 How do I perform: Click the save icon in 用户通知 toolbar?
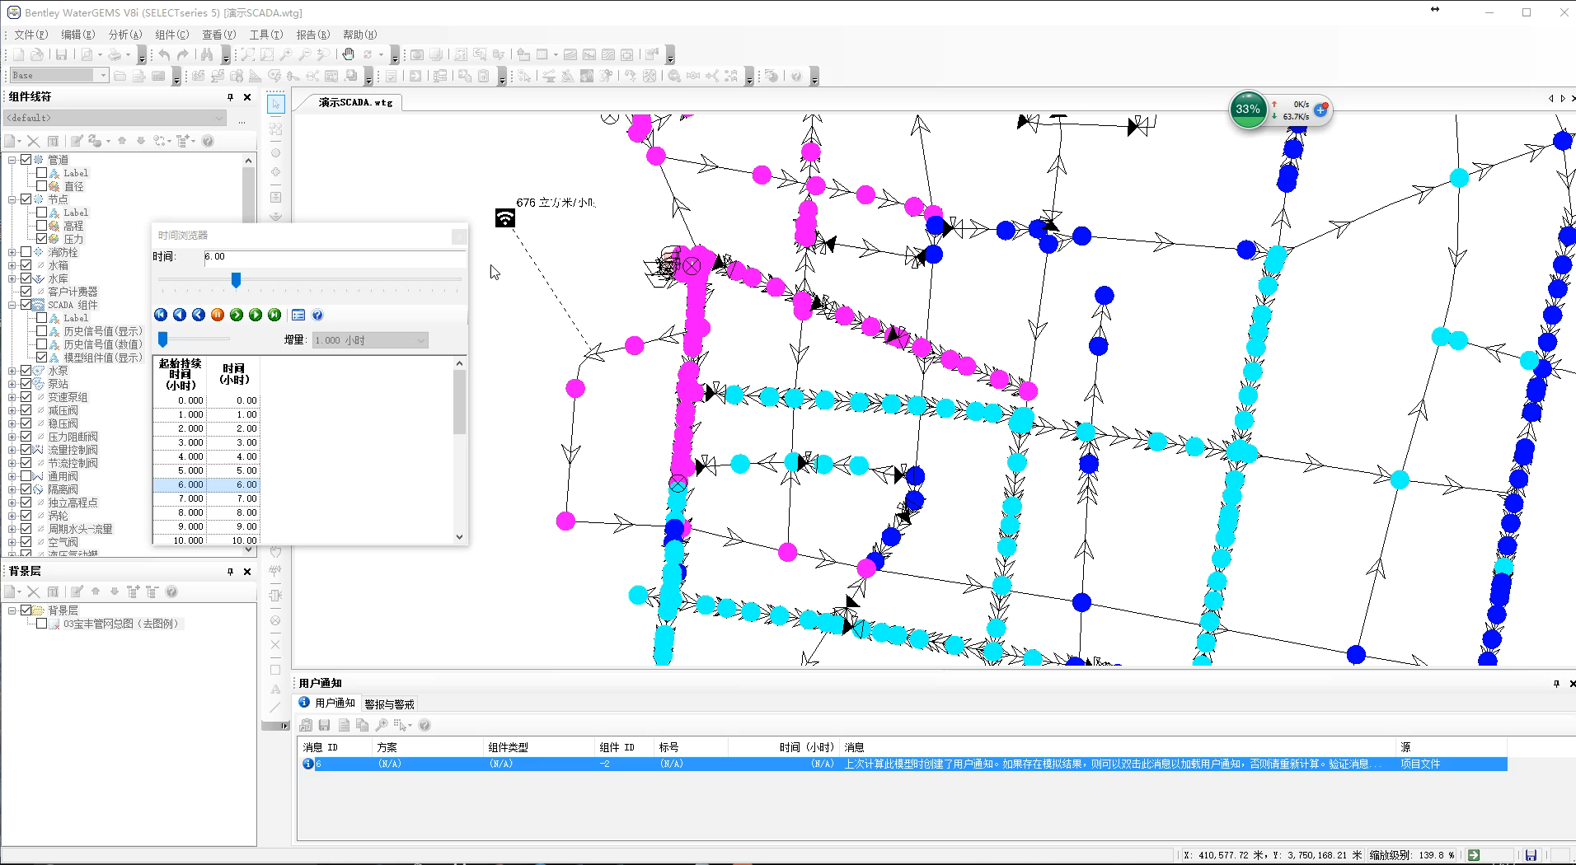tap(325, 725)
